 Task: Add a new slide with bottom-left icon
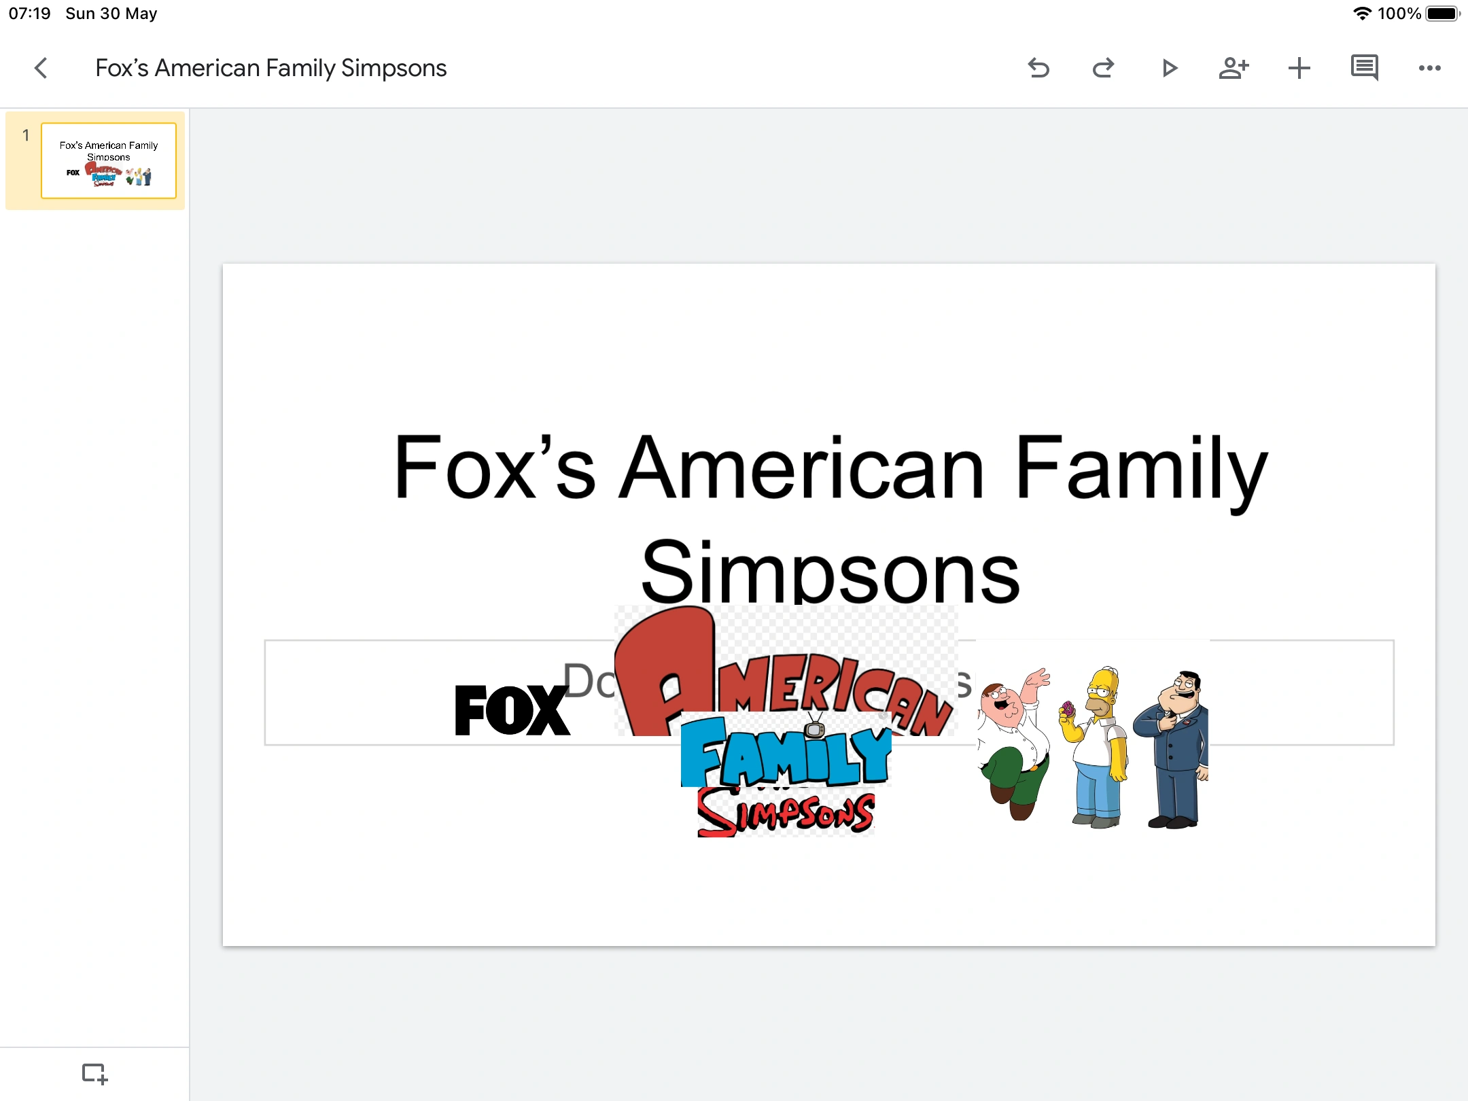pos(94,1074)
